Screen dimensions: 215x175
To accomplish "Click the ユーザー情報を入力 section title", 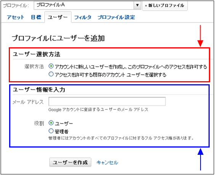I will 39,90.
